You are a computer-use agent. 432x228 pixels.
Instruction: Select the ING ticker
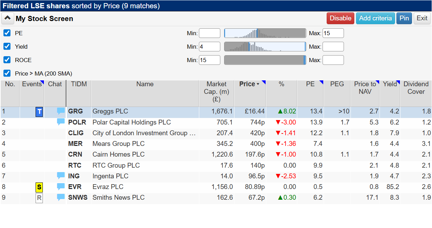pos(74,176)
